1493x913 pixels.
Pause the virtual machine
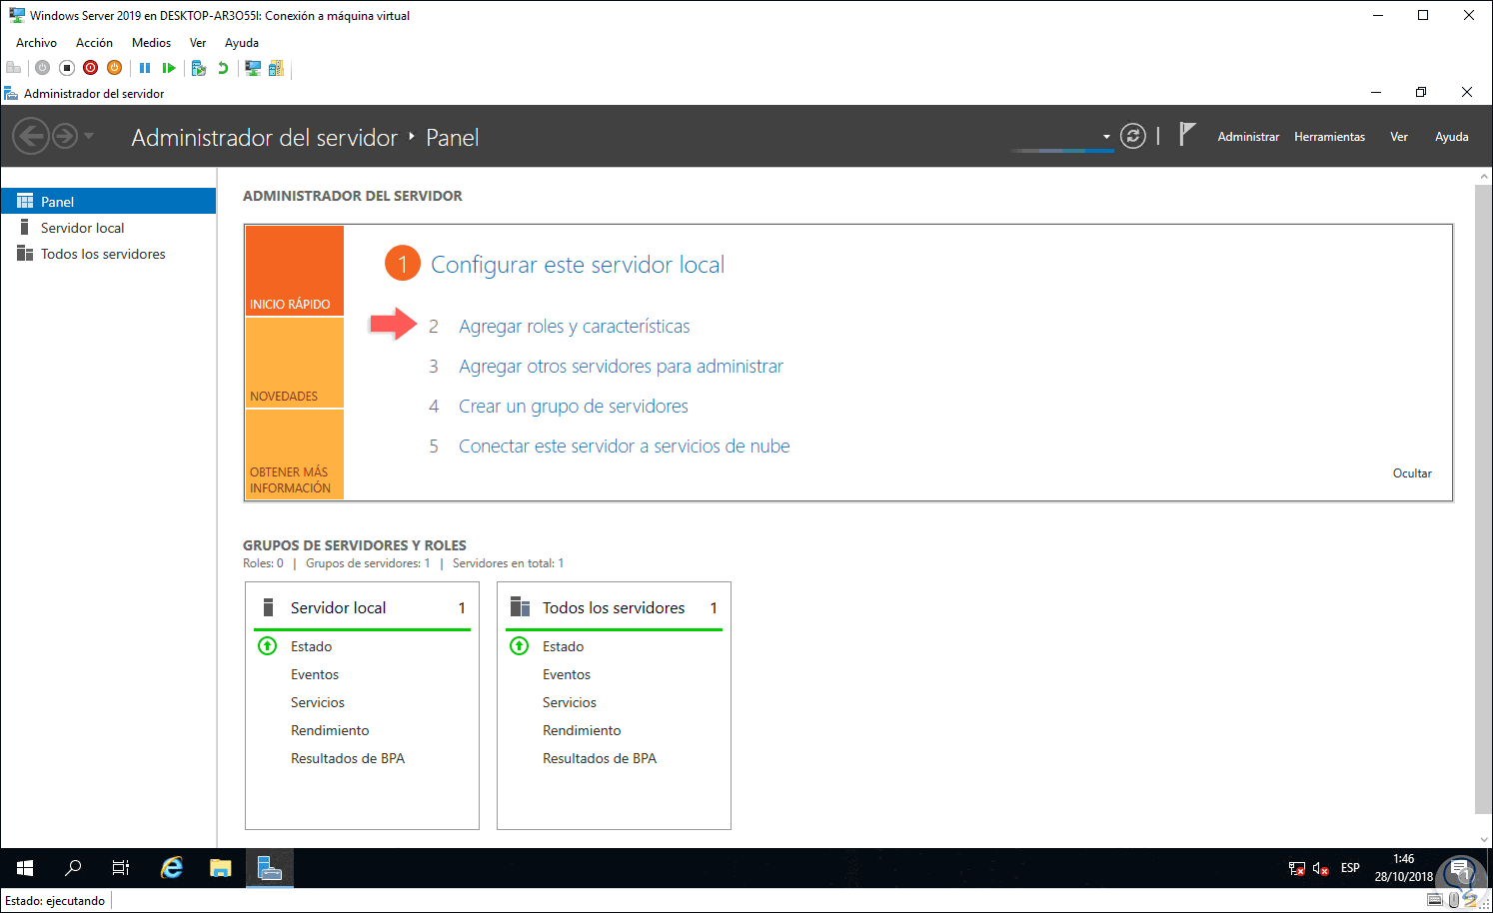[x=145, y=68]
